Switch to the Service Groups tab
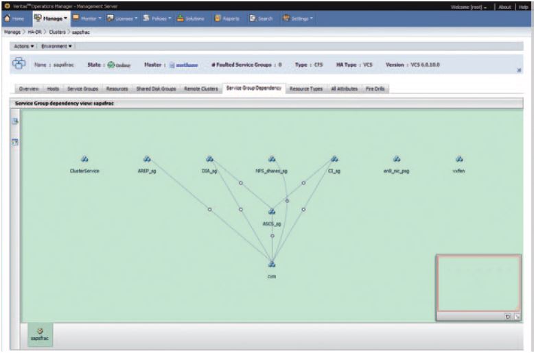The image size is (534, 353). [x=83, y=88]
